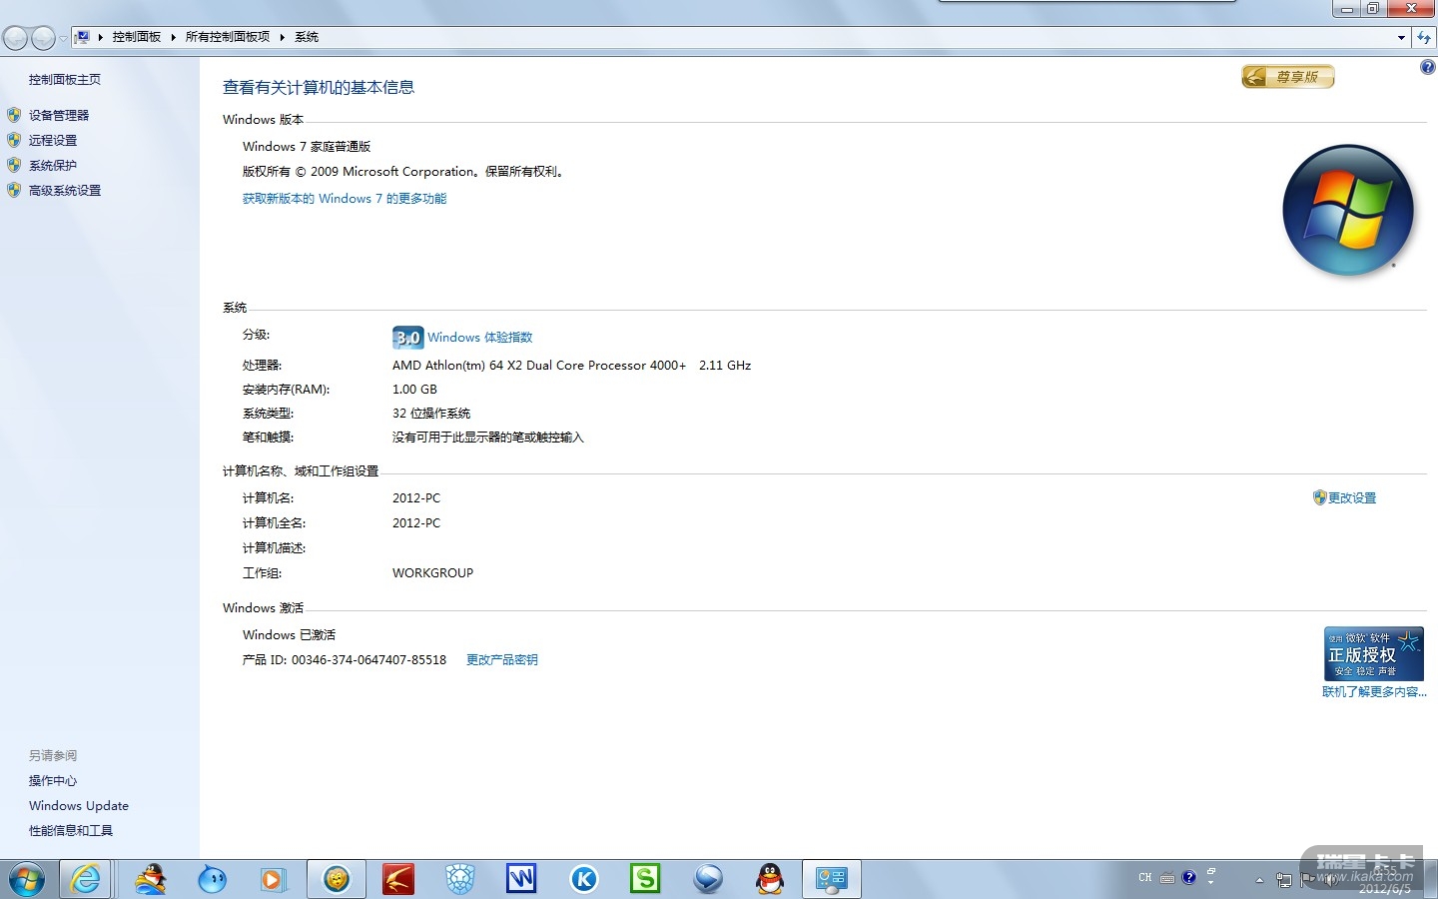Click the 更改产品密钥 link

[x=502, y=660]
